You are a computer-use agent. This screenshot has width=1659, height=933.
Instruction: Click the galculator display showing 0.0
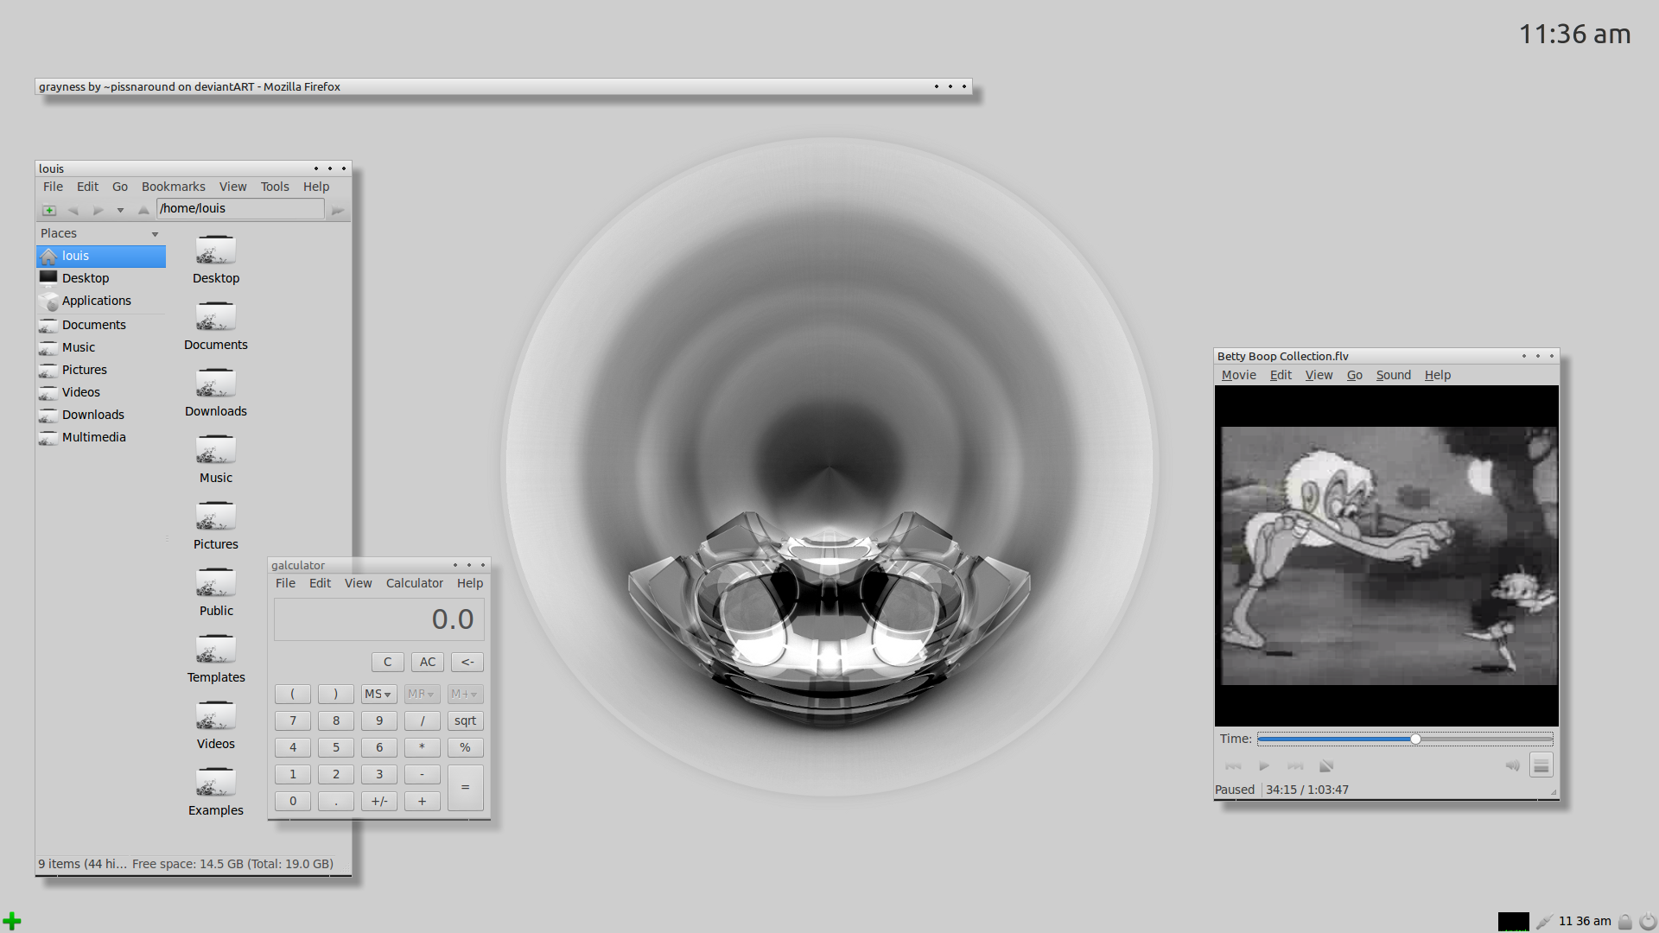(379, 619)
